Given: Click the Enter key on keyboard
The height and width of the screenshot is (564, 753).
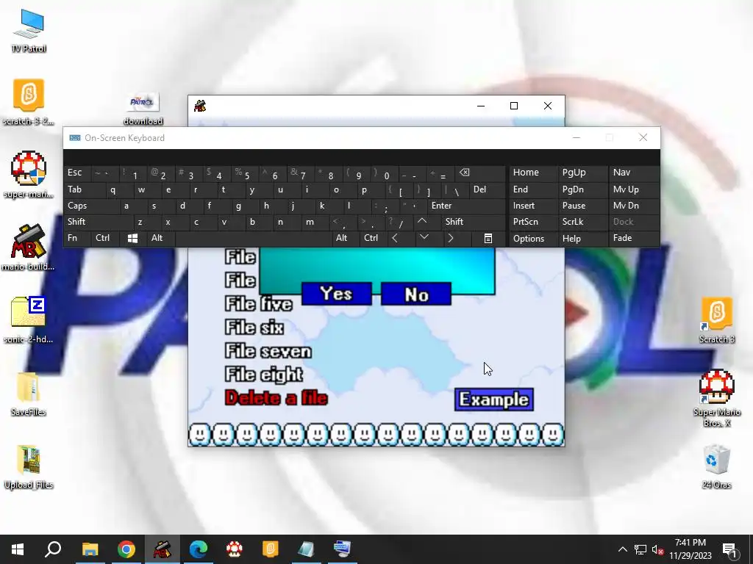Looking at the screenshot, I should coord(466,206).
